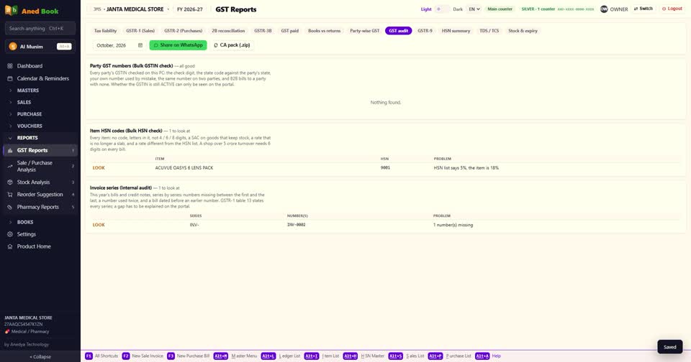Switch to the GST paid tab
This screenshot has height=362, width=691.
point(289,31)
